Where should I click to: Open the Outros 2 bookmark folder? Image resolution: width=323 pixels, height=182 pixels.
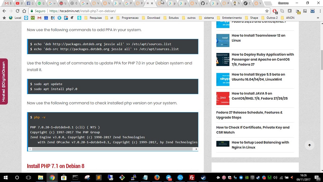[269, 18]
